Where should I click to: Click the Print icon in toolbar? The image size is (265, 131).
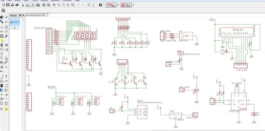click(x=13, y=5)
